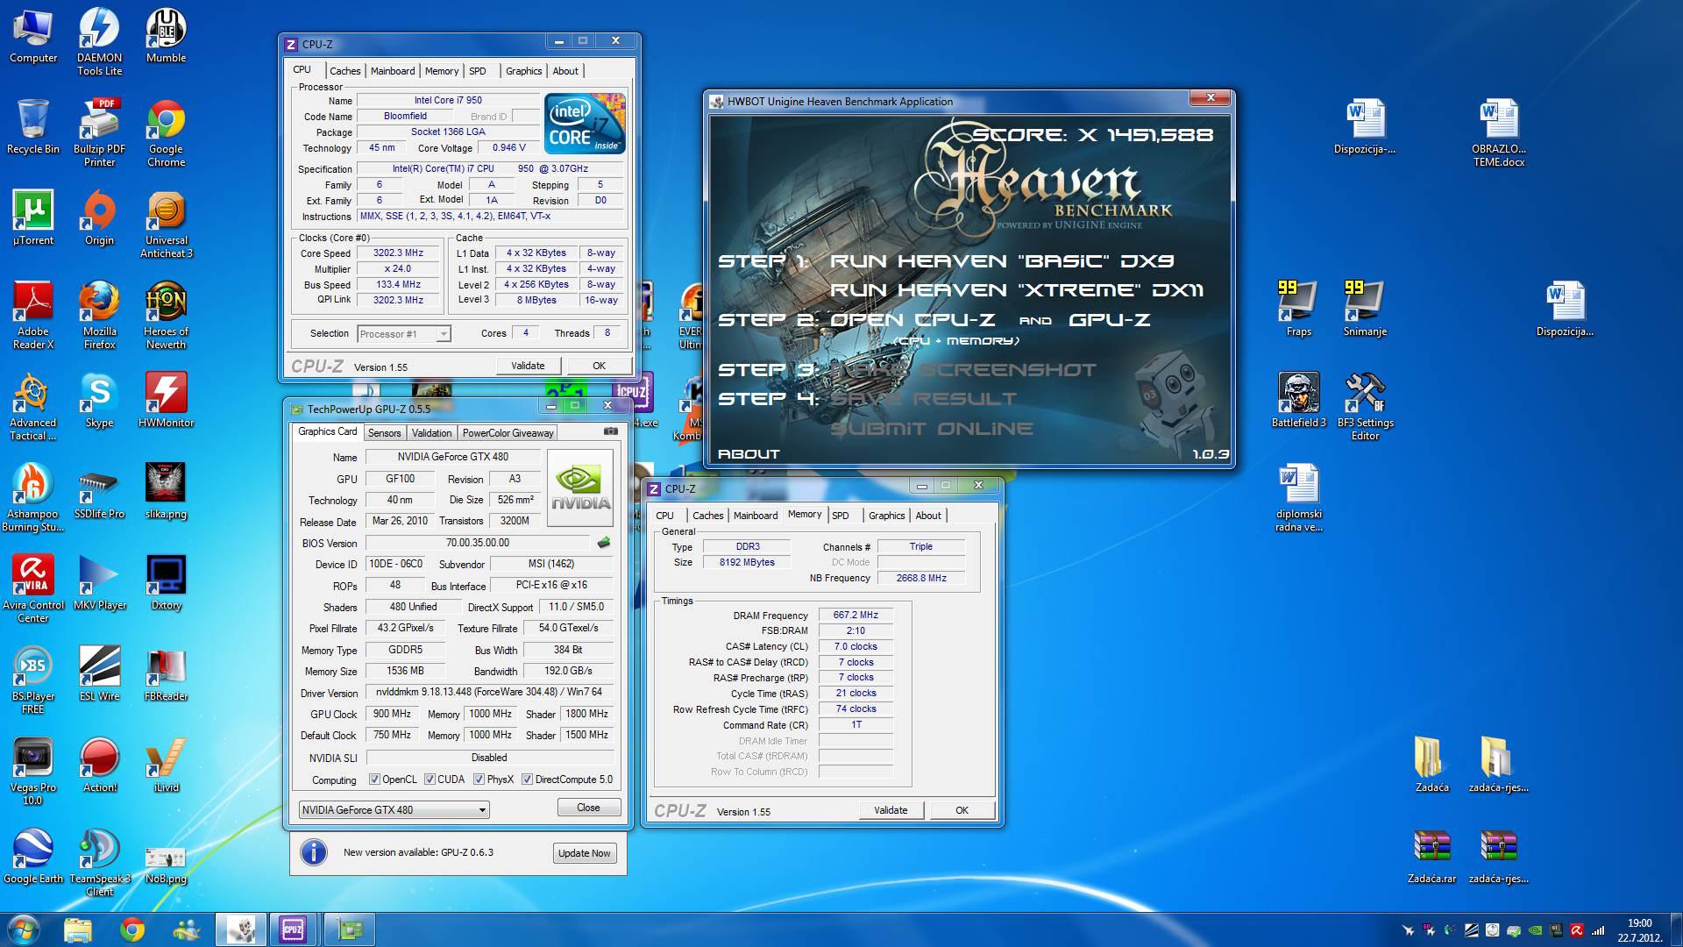Open the OBRAZLO... TEME.docx document
Image resolution: width=1683 pixels, height=947 pixels.
click(x=1498, y=132)
